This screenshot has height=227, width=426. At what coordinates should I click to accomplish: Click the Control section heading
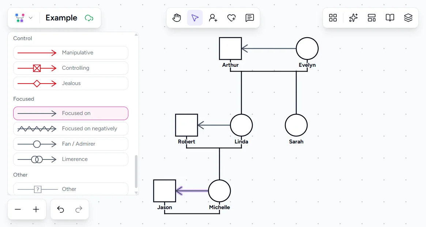pos(23,38)
